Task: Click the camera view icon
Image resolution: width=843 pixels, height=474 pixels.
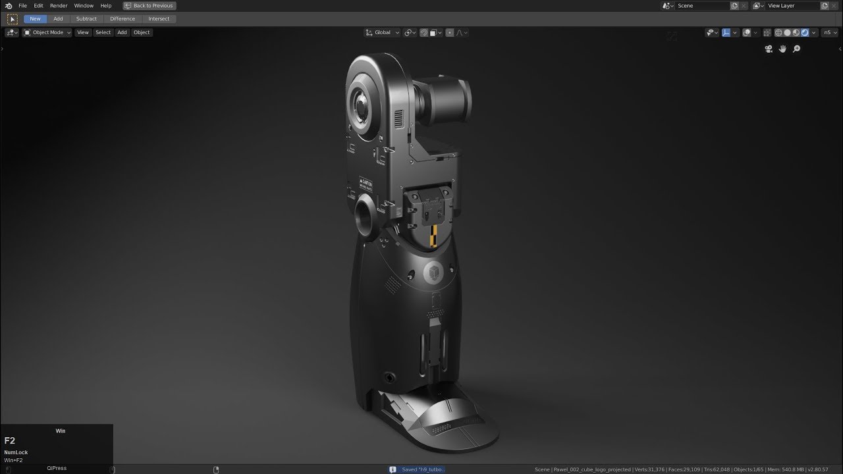Action: [x=769, y=49]
